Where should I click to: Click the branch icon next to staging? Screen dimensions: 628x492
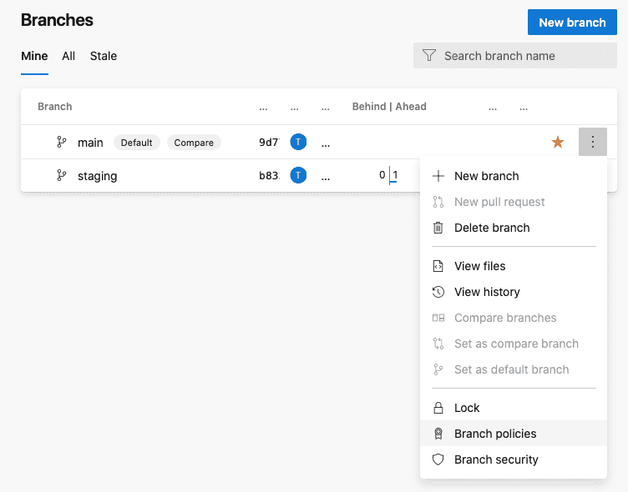point(62,176)
